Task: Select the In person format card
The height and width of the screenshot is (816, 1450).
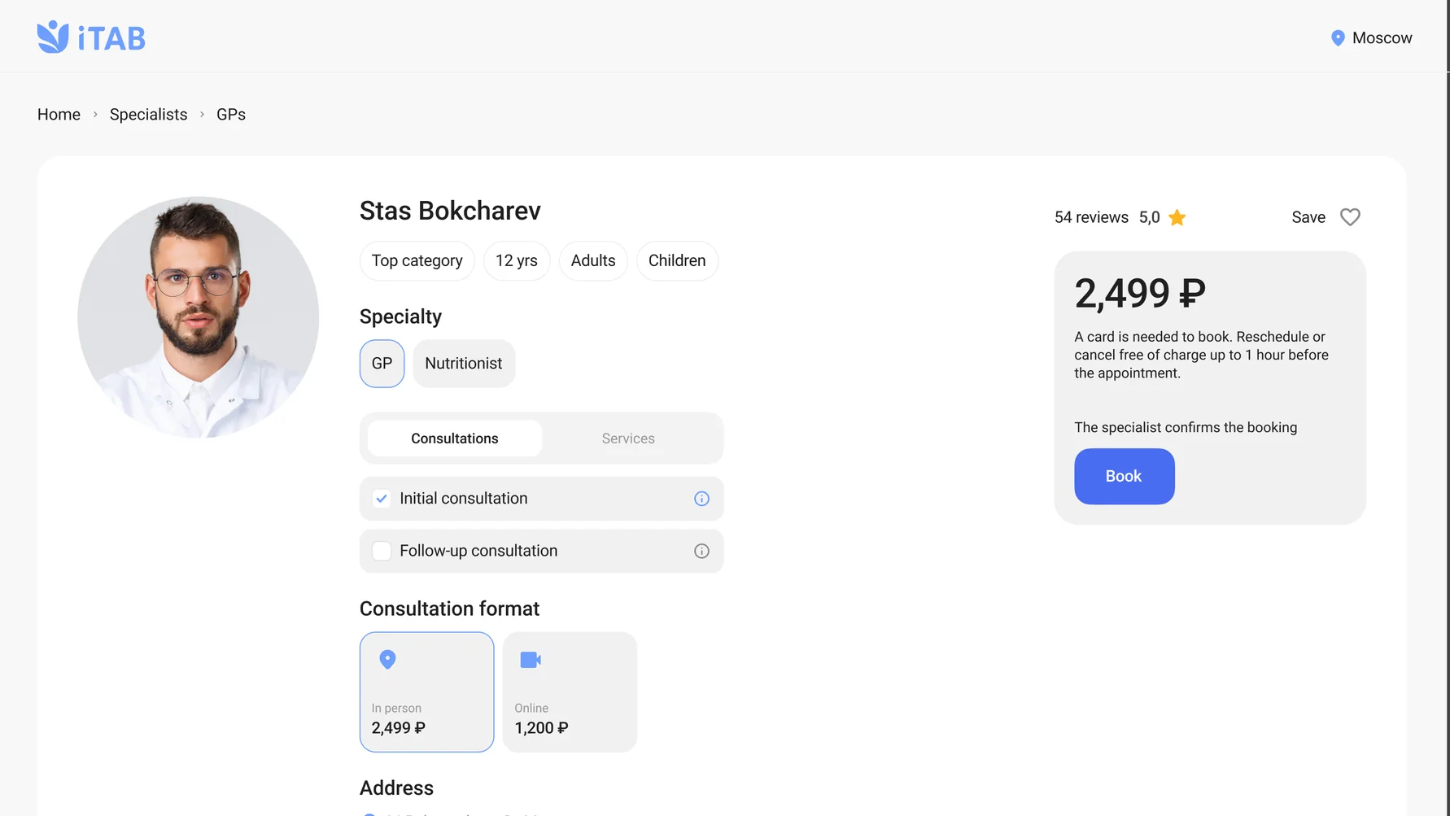Action: click(x=426, y=692)
